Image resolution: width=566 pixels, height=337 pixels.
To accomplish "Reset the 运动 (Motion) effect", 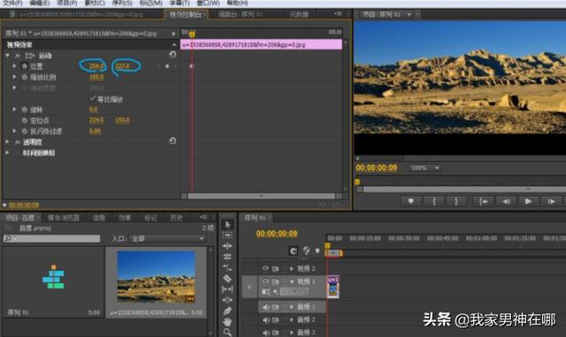I will pyautogui.click(x=172, y=55).
